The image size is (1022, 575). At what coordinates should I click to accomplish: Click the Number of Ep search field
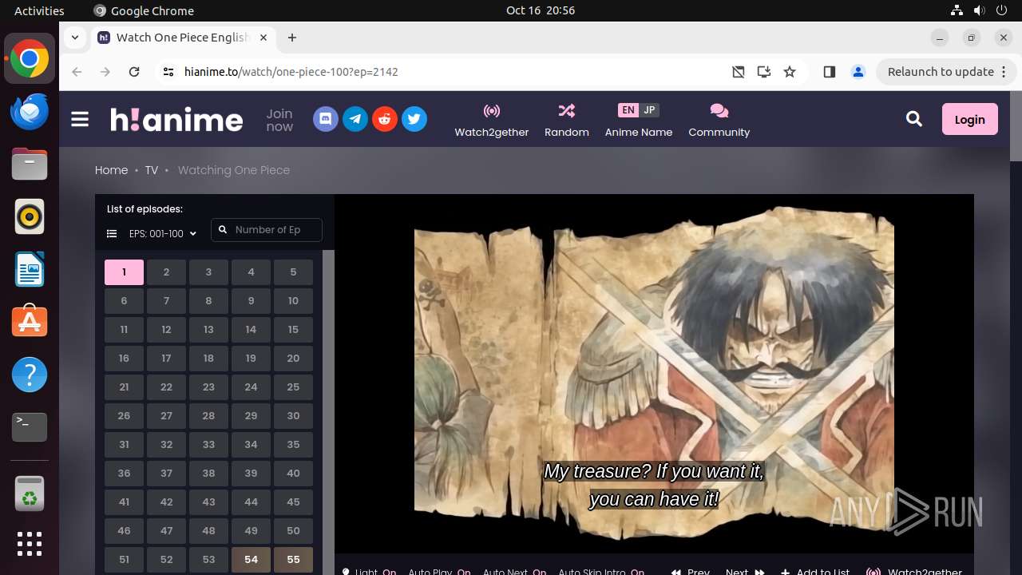267,230
